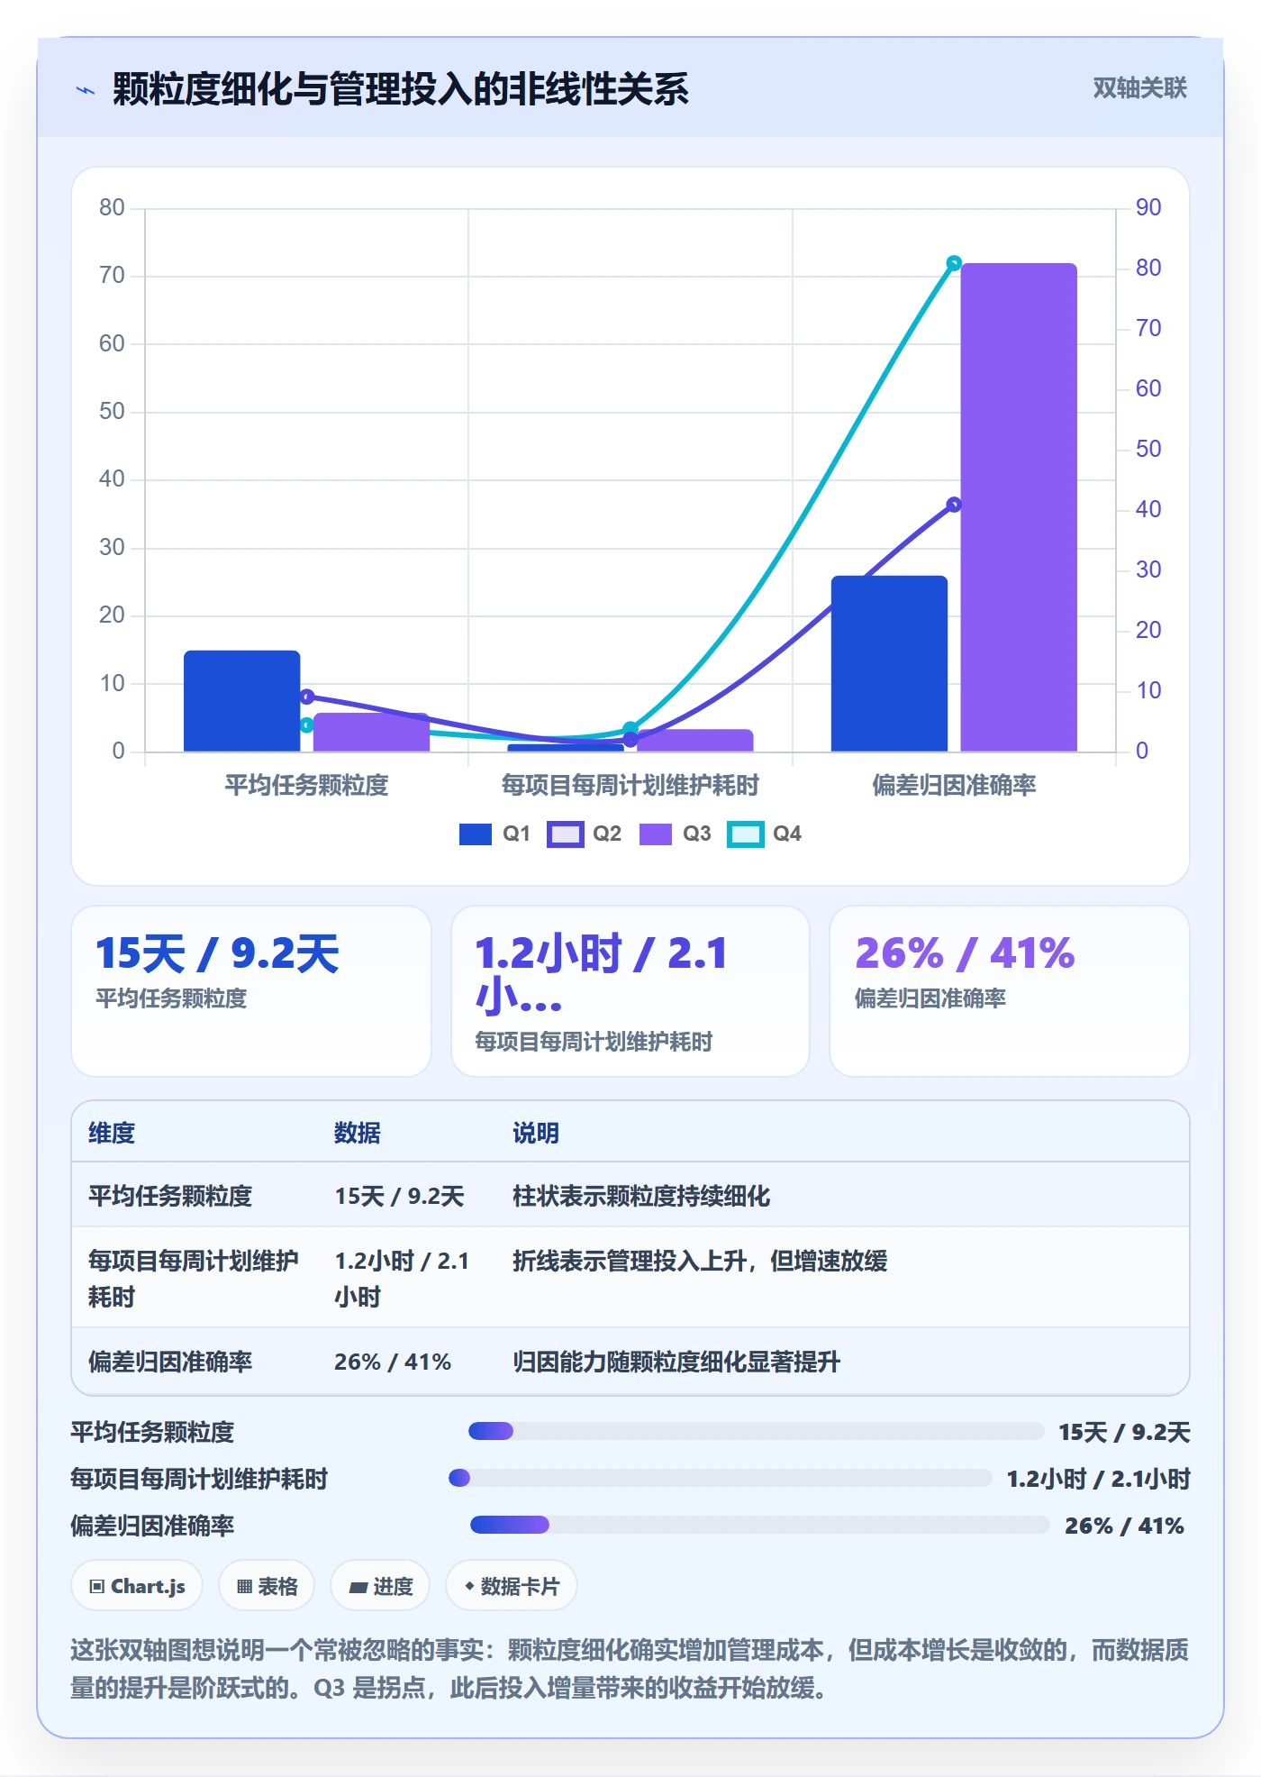The width and height of the screenshot is (1261, 1777).
Task: Click the tall Q3 purple bar for 偏差归因准确率
Action: coord(1019,507)
